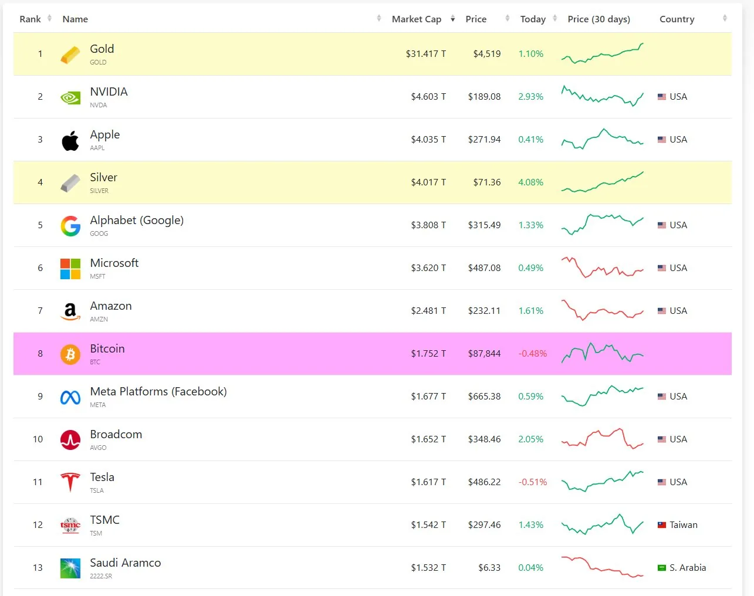Click Tesla 30-day price chart
754x596 pixels.
pyautogui.click(x=602, y=482)
